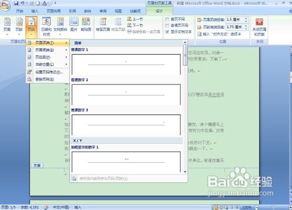The width and height of the screenshot is (292, 210).
Task: Click 插入 insert mode in status bar
Action: tap(78, 207)
